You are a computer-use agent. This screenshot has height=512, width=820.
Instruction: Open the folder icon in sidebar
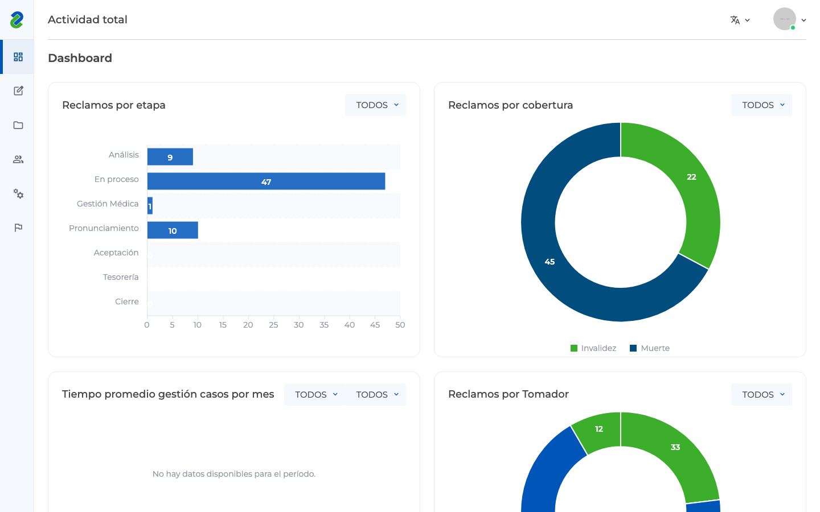[x=18, y=125]
